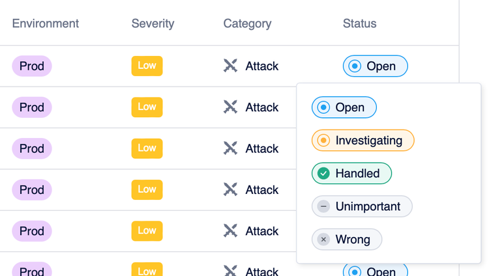Viewport: 489px width, 276px height.
Task: Pick the Wrong status menu entry
Action: (347, 240)
